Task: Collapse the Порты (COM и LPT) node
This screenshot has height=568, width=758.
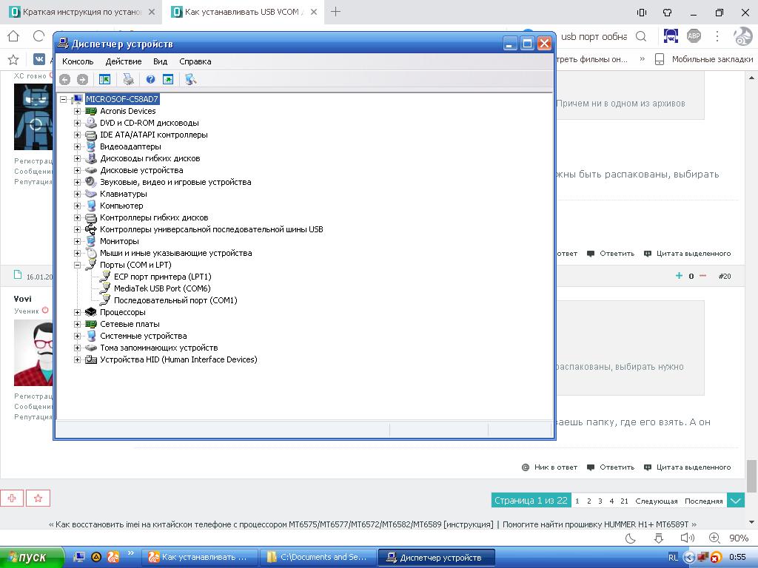Action: tap(77, 265)
